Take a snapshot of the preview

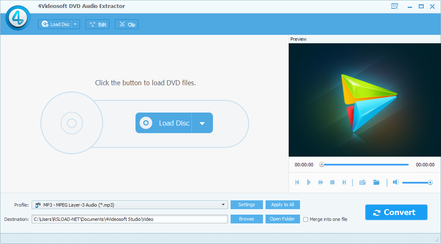tap(362, 182)
